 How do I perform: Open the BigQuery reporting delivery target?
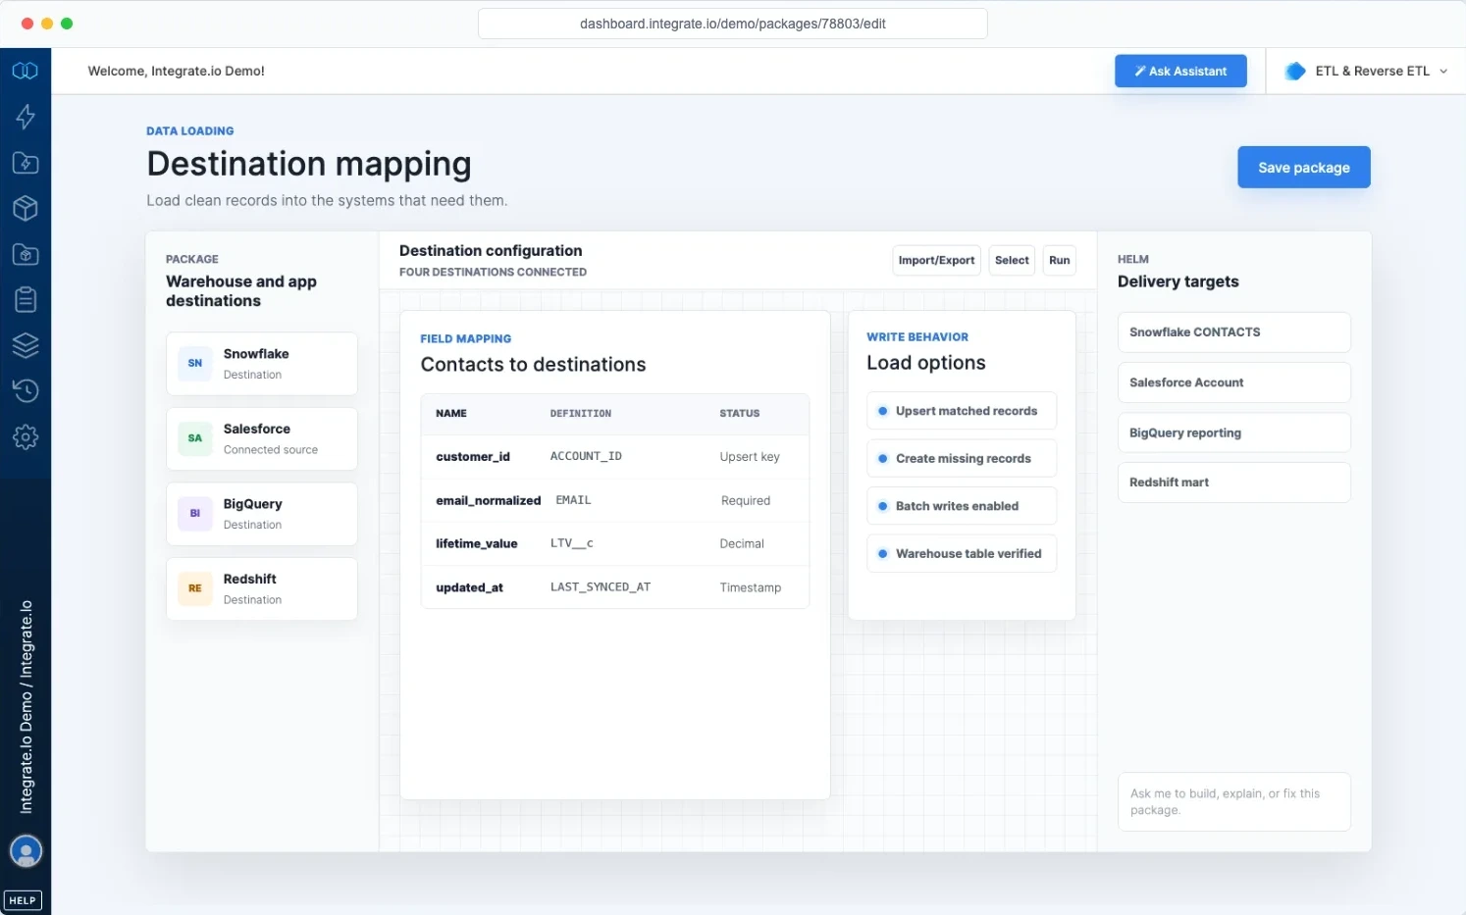[1234, 432]
